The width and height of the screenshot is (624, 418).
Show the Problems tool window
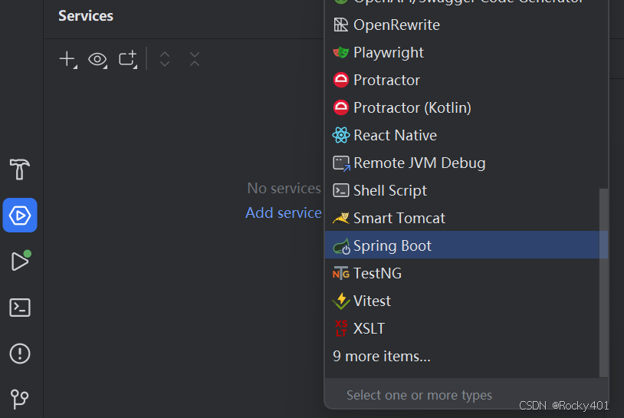(x=20, y=354)
